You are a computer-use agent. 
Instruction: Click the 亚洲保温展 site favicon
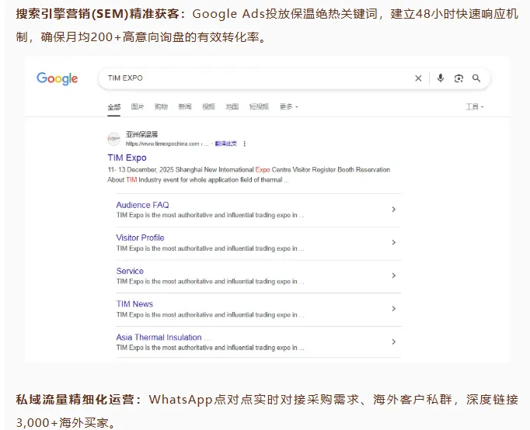114,139
